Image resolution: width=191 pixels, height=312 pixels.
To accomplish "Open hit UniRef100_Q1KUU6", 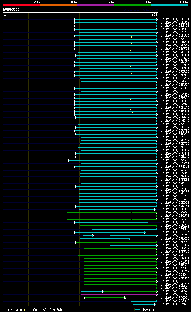I will (175, 36).
